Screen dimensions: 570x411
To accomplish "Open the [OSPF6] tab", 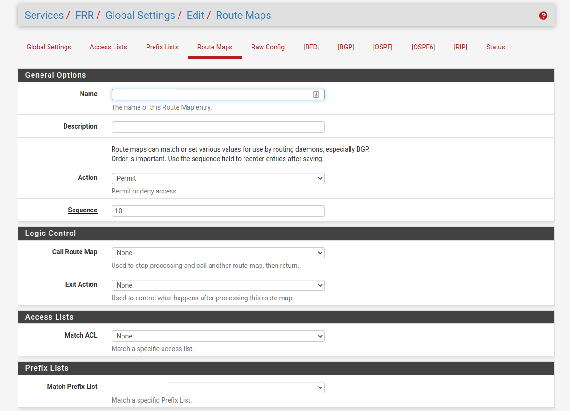I will click(423, 47).
